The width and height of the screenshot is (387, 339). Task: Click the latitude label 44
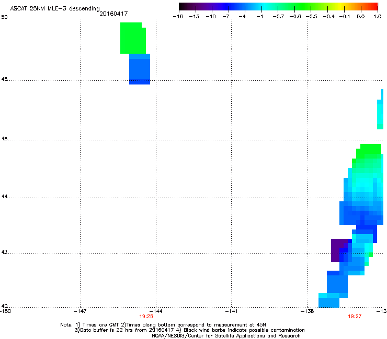(4, 197)
